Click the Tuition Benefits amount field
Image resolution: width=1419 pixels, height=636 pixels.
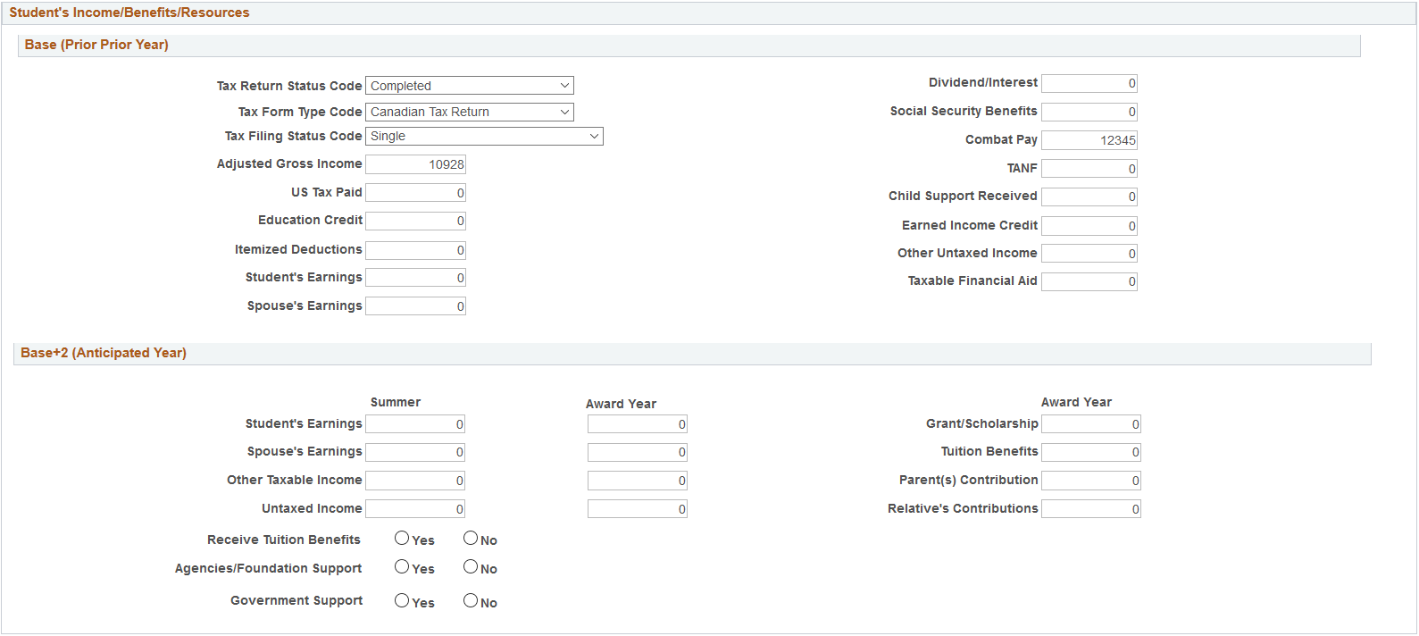coord(1091,452)
